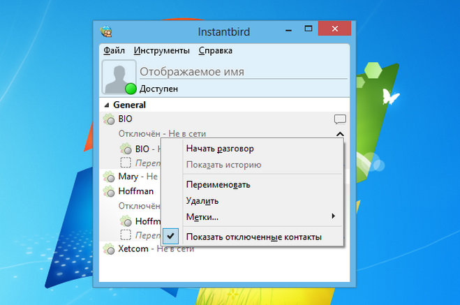Click the 'Отключён - Не в сети' text under BIO
The height and width of the screenshot is (305, 460).
pyautogui.click(x=162, y=134)
